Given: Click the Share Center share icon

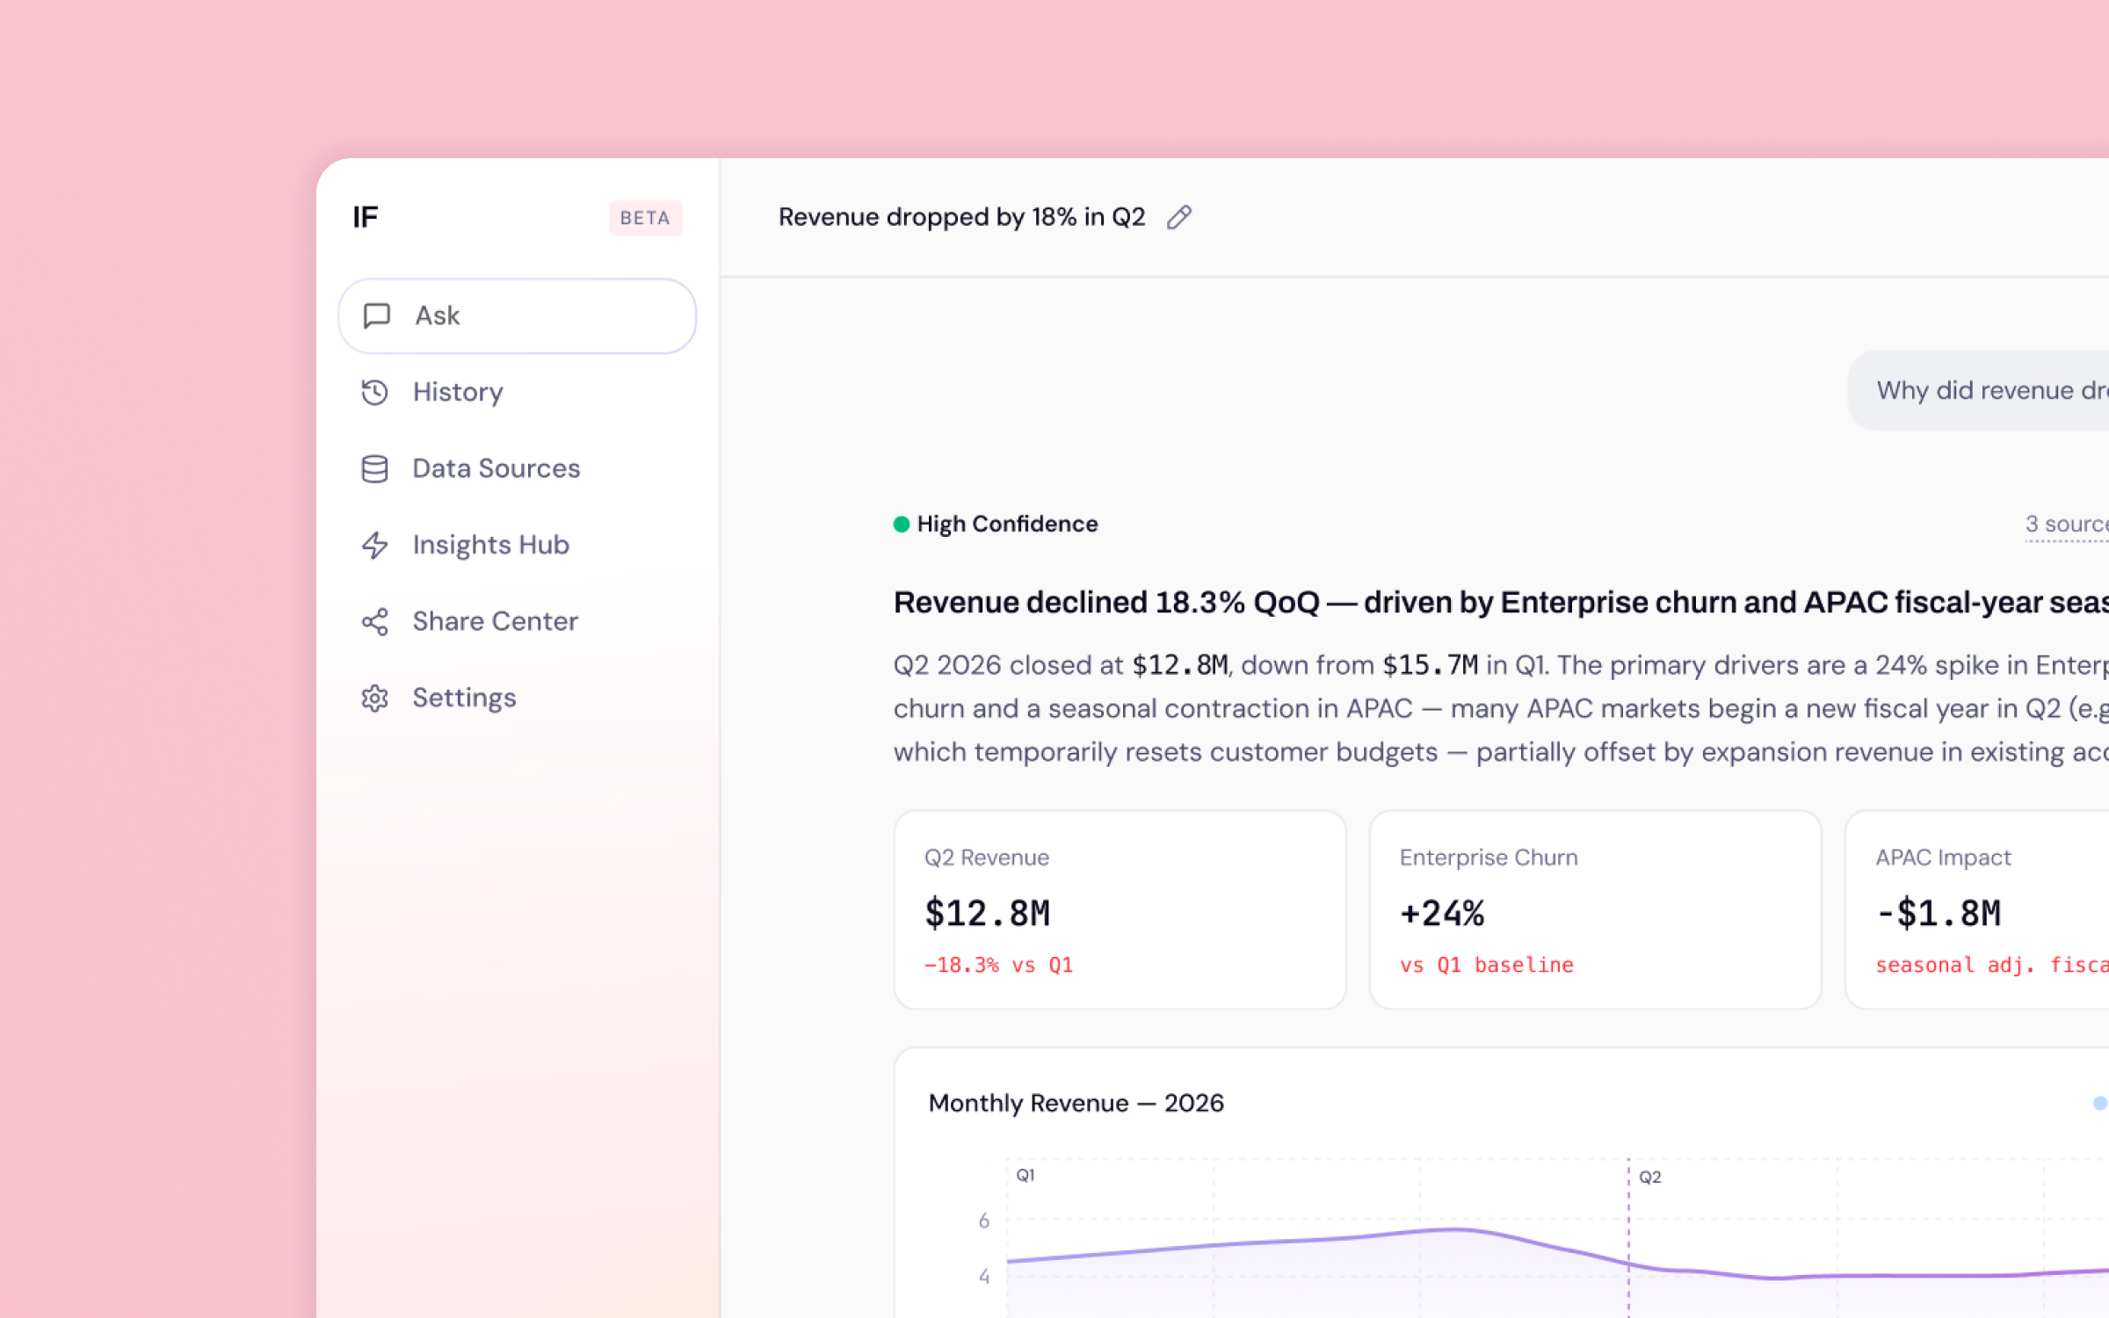Looking at the screenshot, I should click(x=375, y=621).
